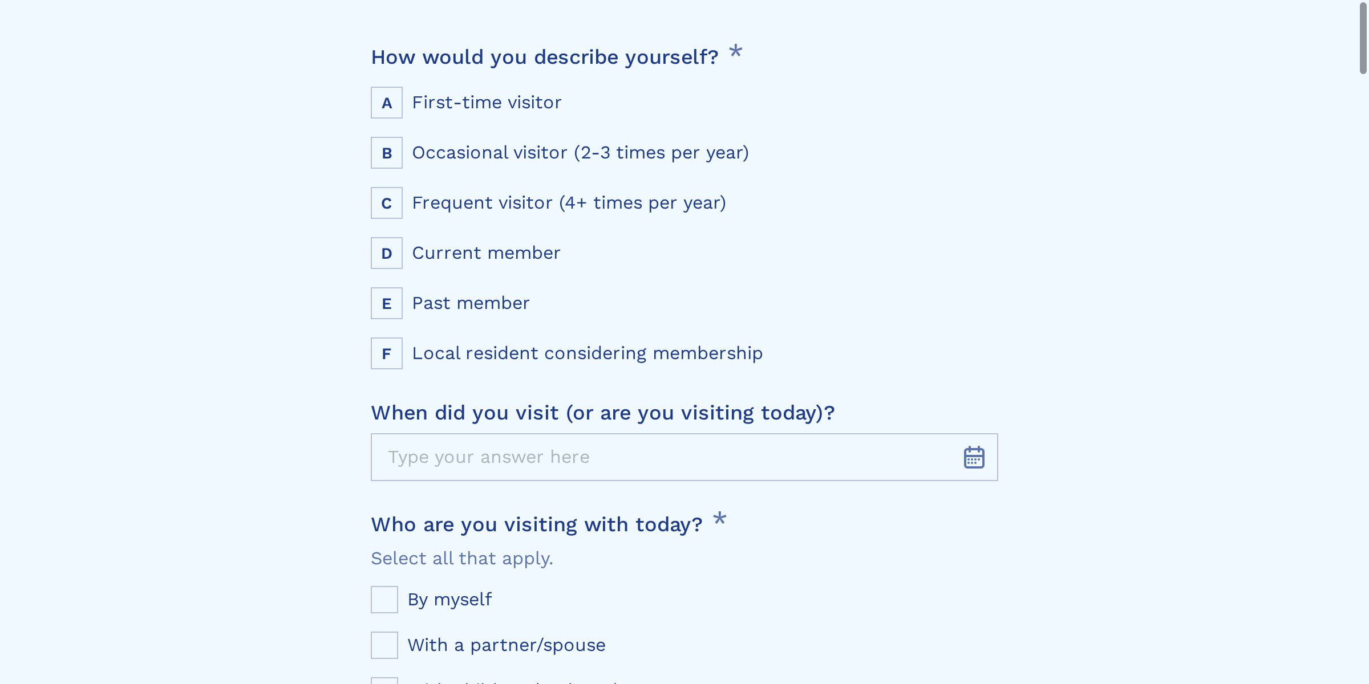1369x684 pixels.
Task: Choose Frequent visitor (4+ times per year)
Action: (x=569, y=202)
